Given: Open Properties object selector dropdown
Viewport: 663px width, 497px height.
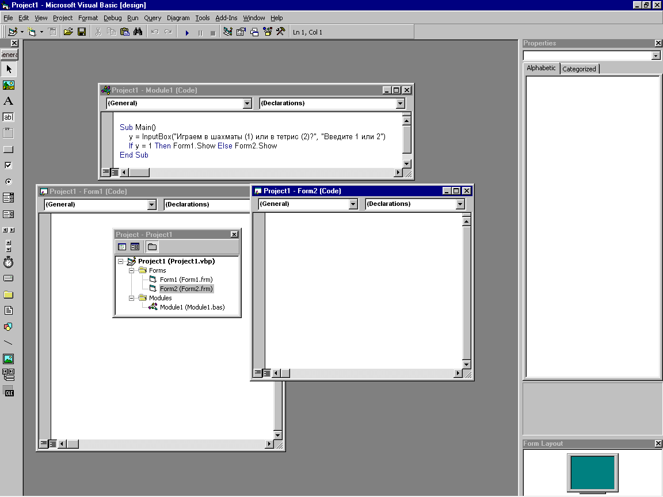Looking at the screenshot, I should [656, 56].
